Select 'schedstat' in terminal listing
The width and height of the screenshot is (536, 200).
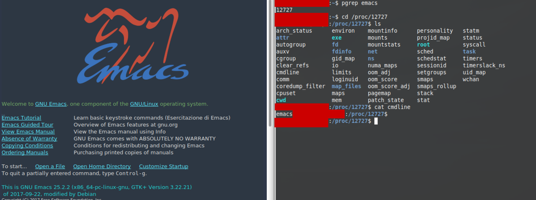coord(432,58)
